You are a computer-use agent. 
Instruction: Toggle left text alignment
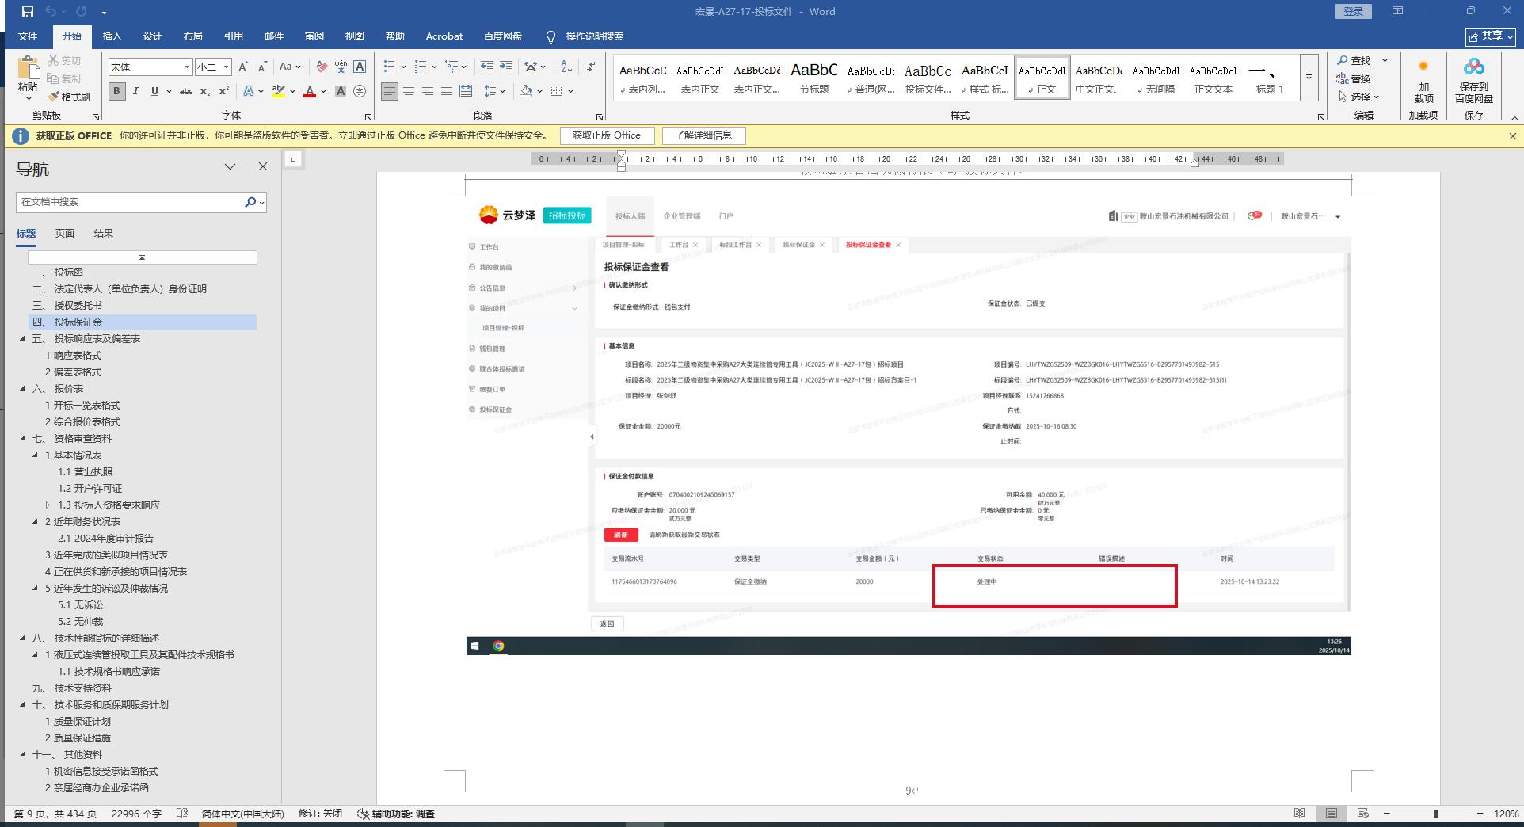pyautogui.click(x=390, y=91)
